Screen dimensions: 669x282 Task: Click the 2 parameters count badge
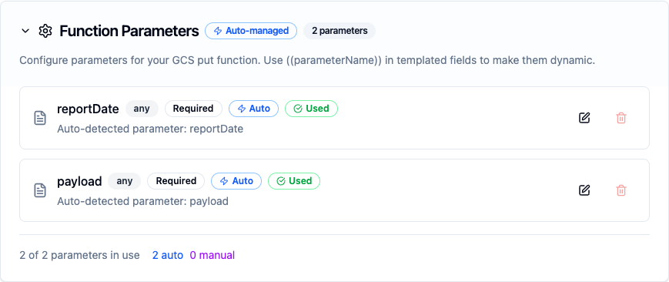(340, 31)
